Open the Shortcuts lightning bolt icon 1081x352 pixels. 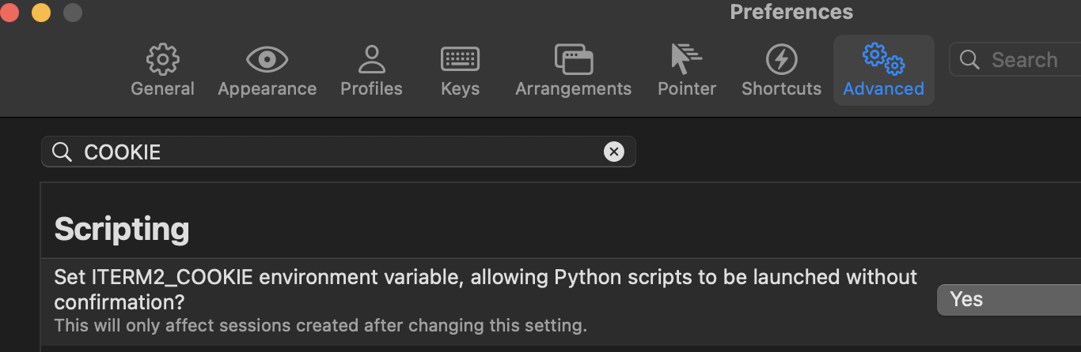pos(781,60)
